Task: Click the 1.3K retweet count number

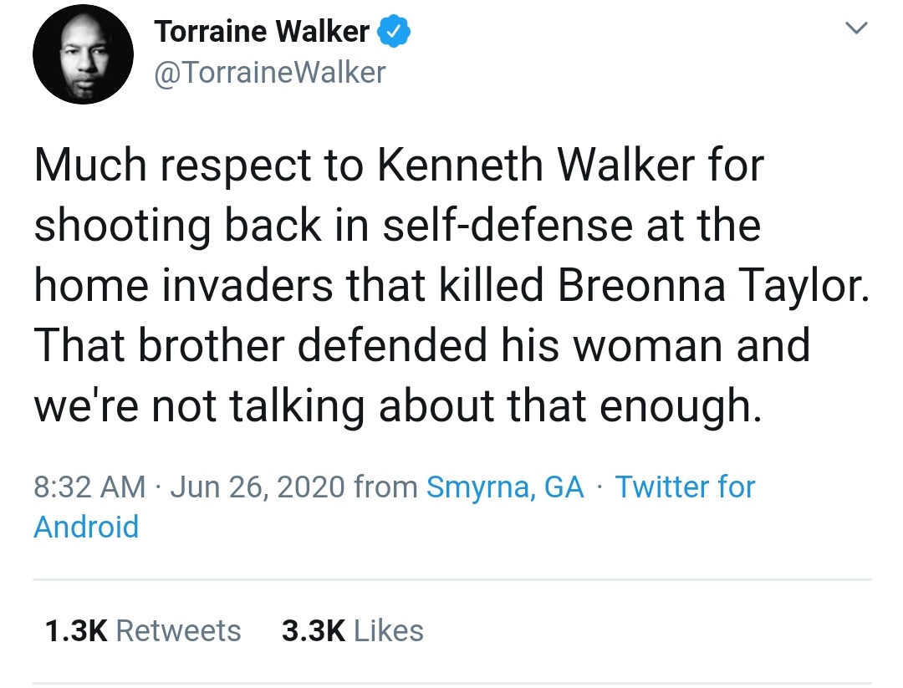Action: (75, 630)
